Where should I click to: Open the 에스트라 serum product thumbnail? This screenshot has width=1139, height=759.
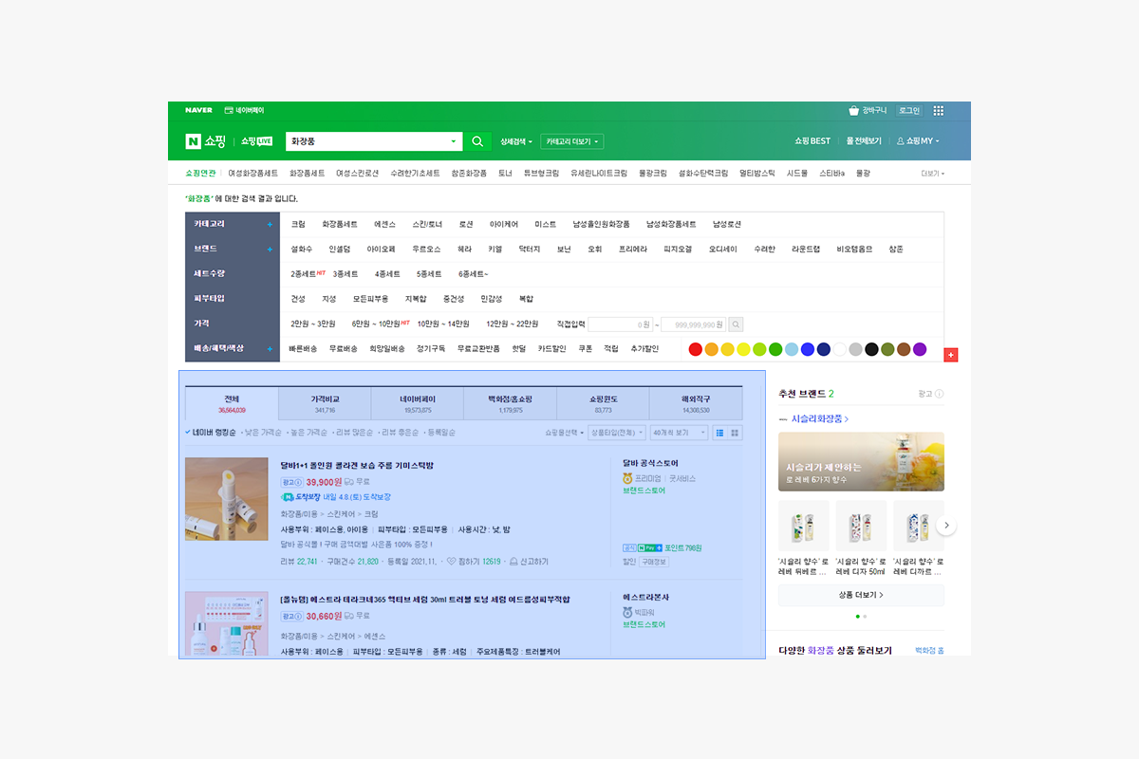click(x=227, y=625)
